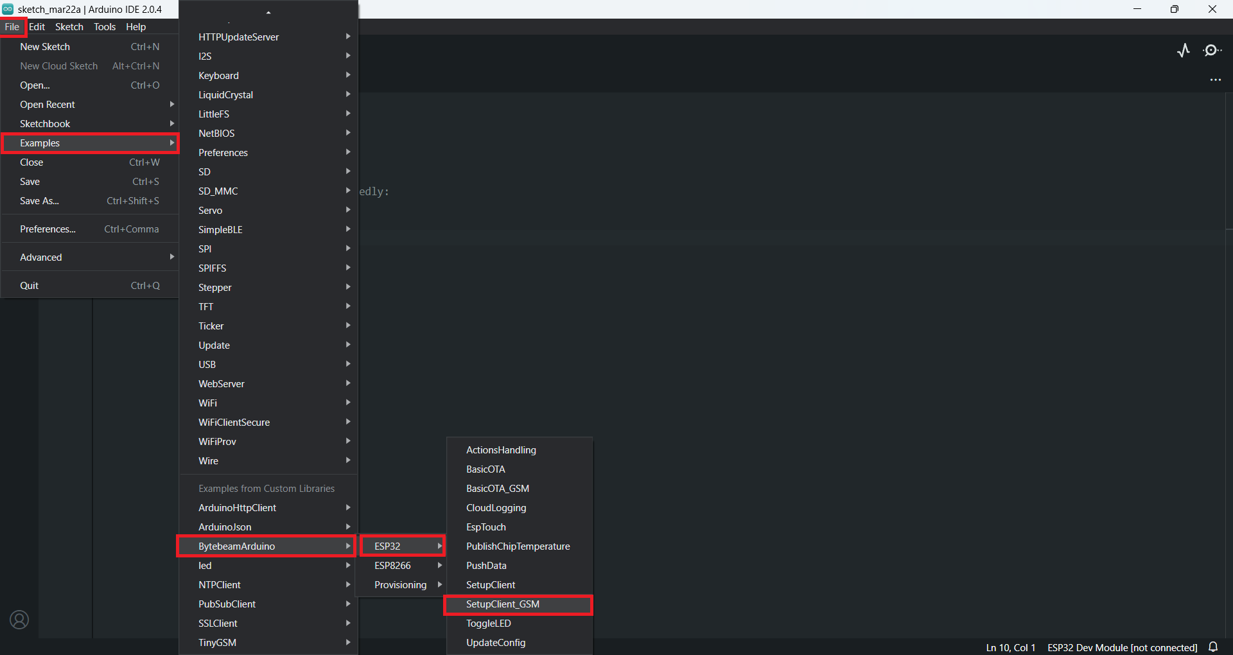Image resolution: width=1233 pixels, height=655 pixels.
Task: Expand WiFiClientSecure examples
Action: click(268, 423)
